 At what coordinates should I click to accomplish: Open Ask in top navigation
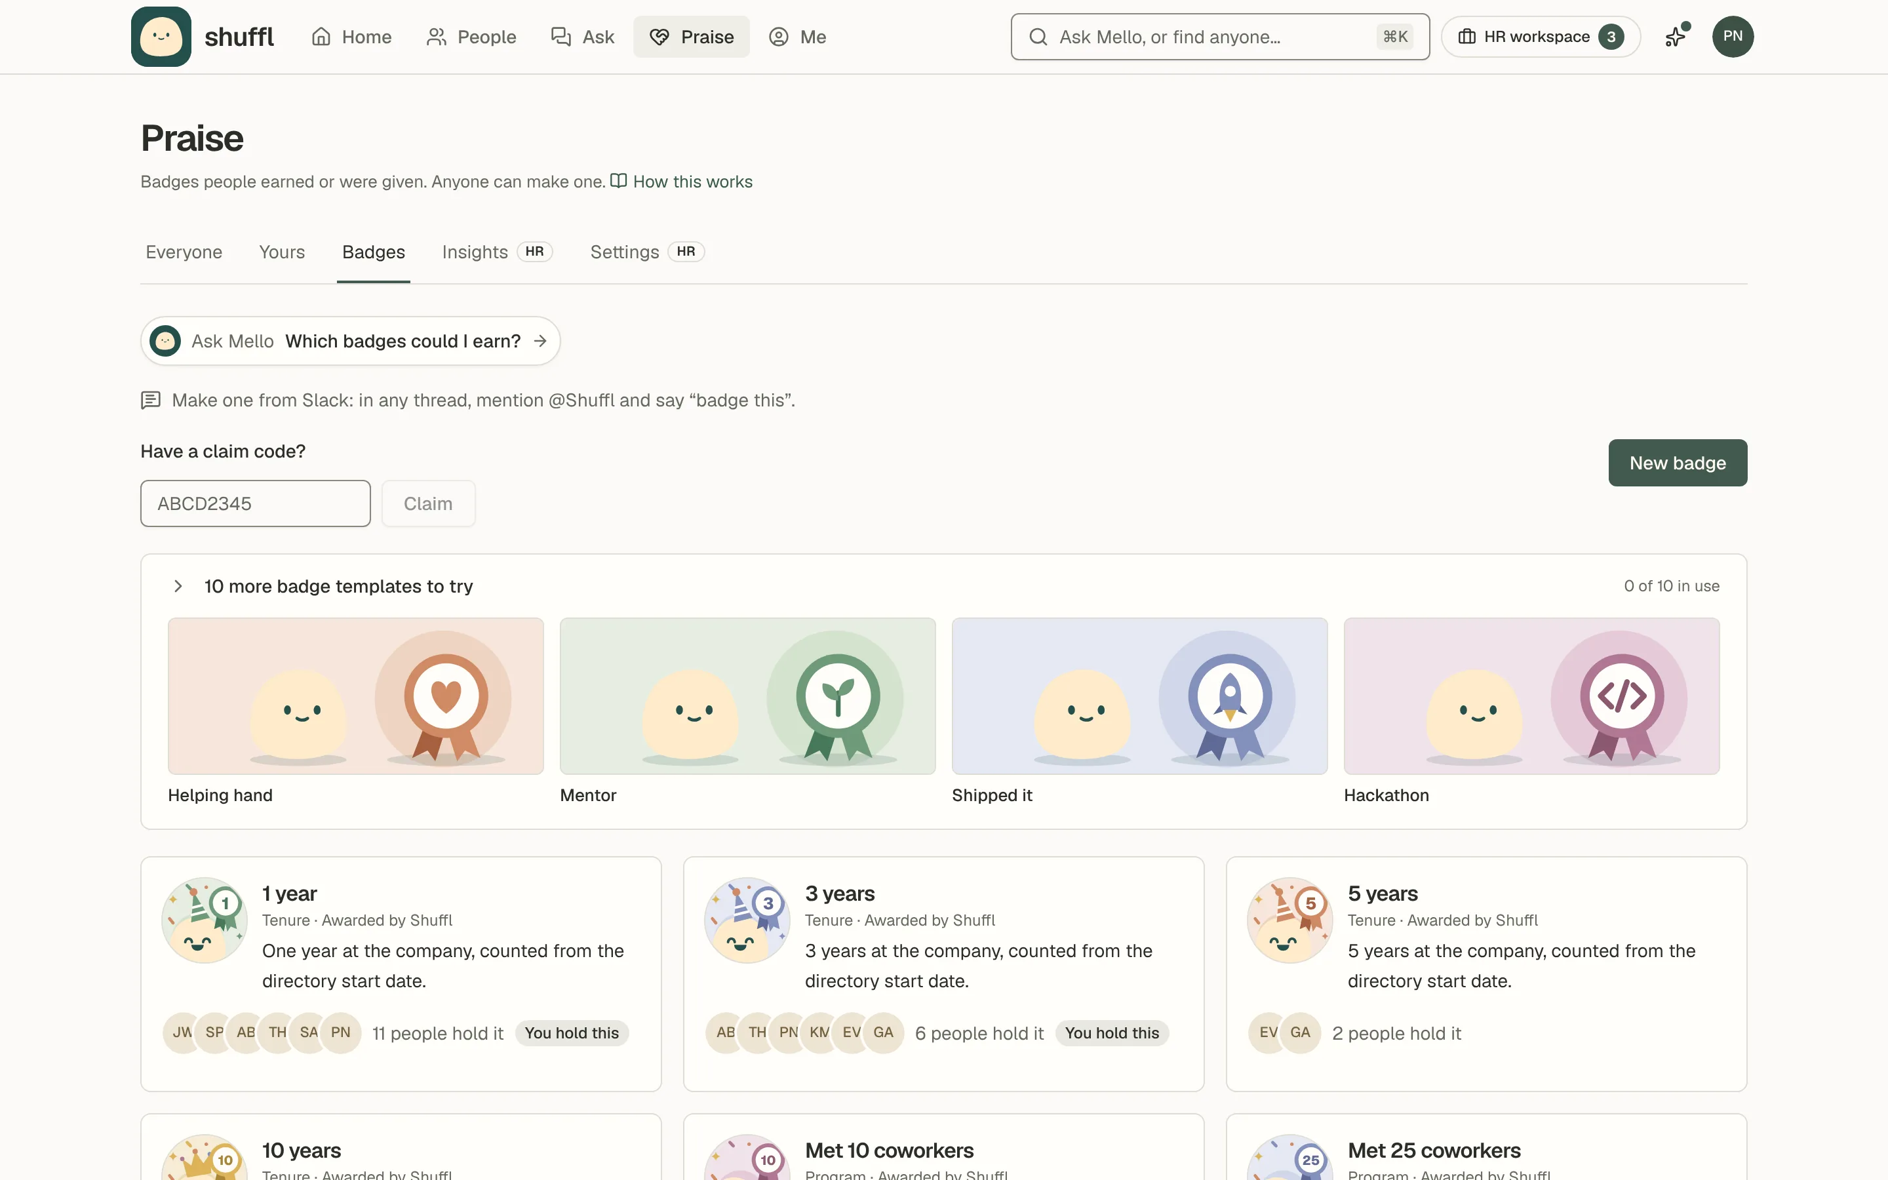click(x=583, y=37)
